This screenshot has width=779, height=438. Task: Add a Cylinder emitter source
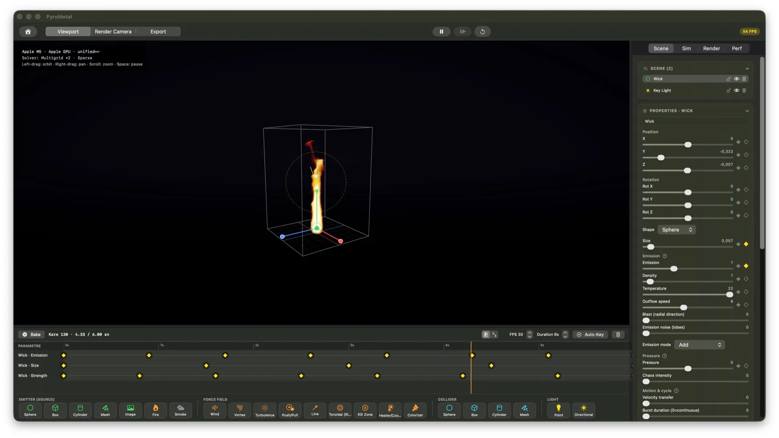[x=80, y=410]
